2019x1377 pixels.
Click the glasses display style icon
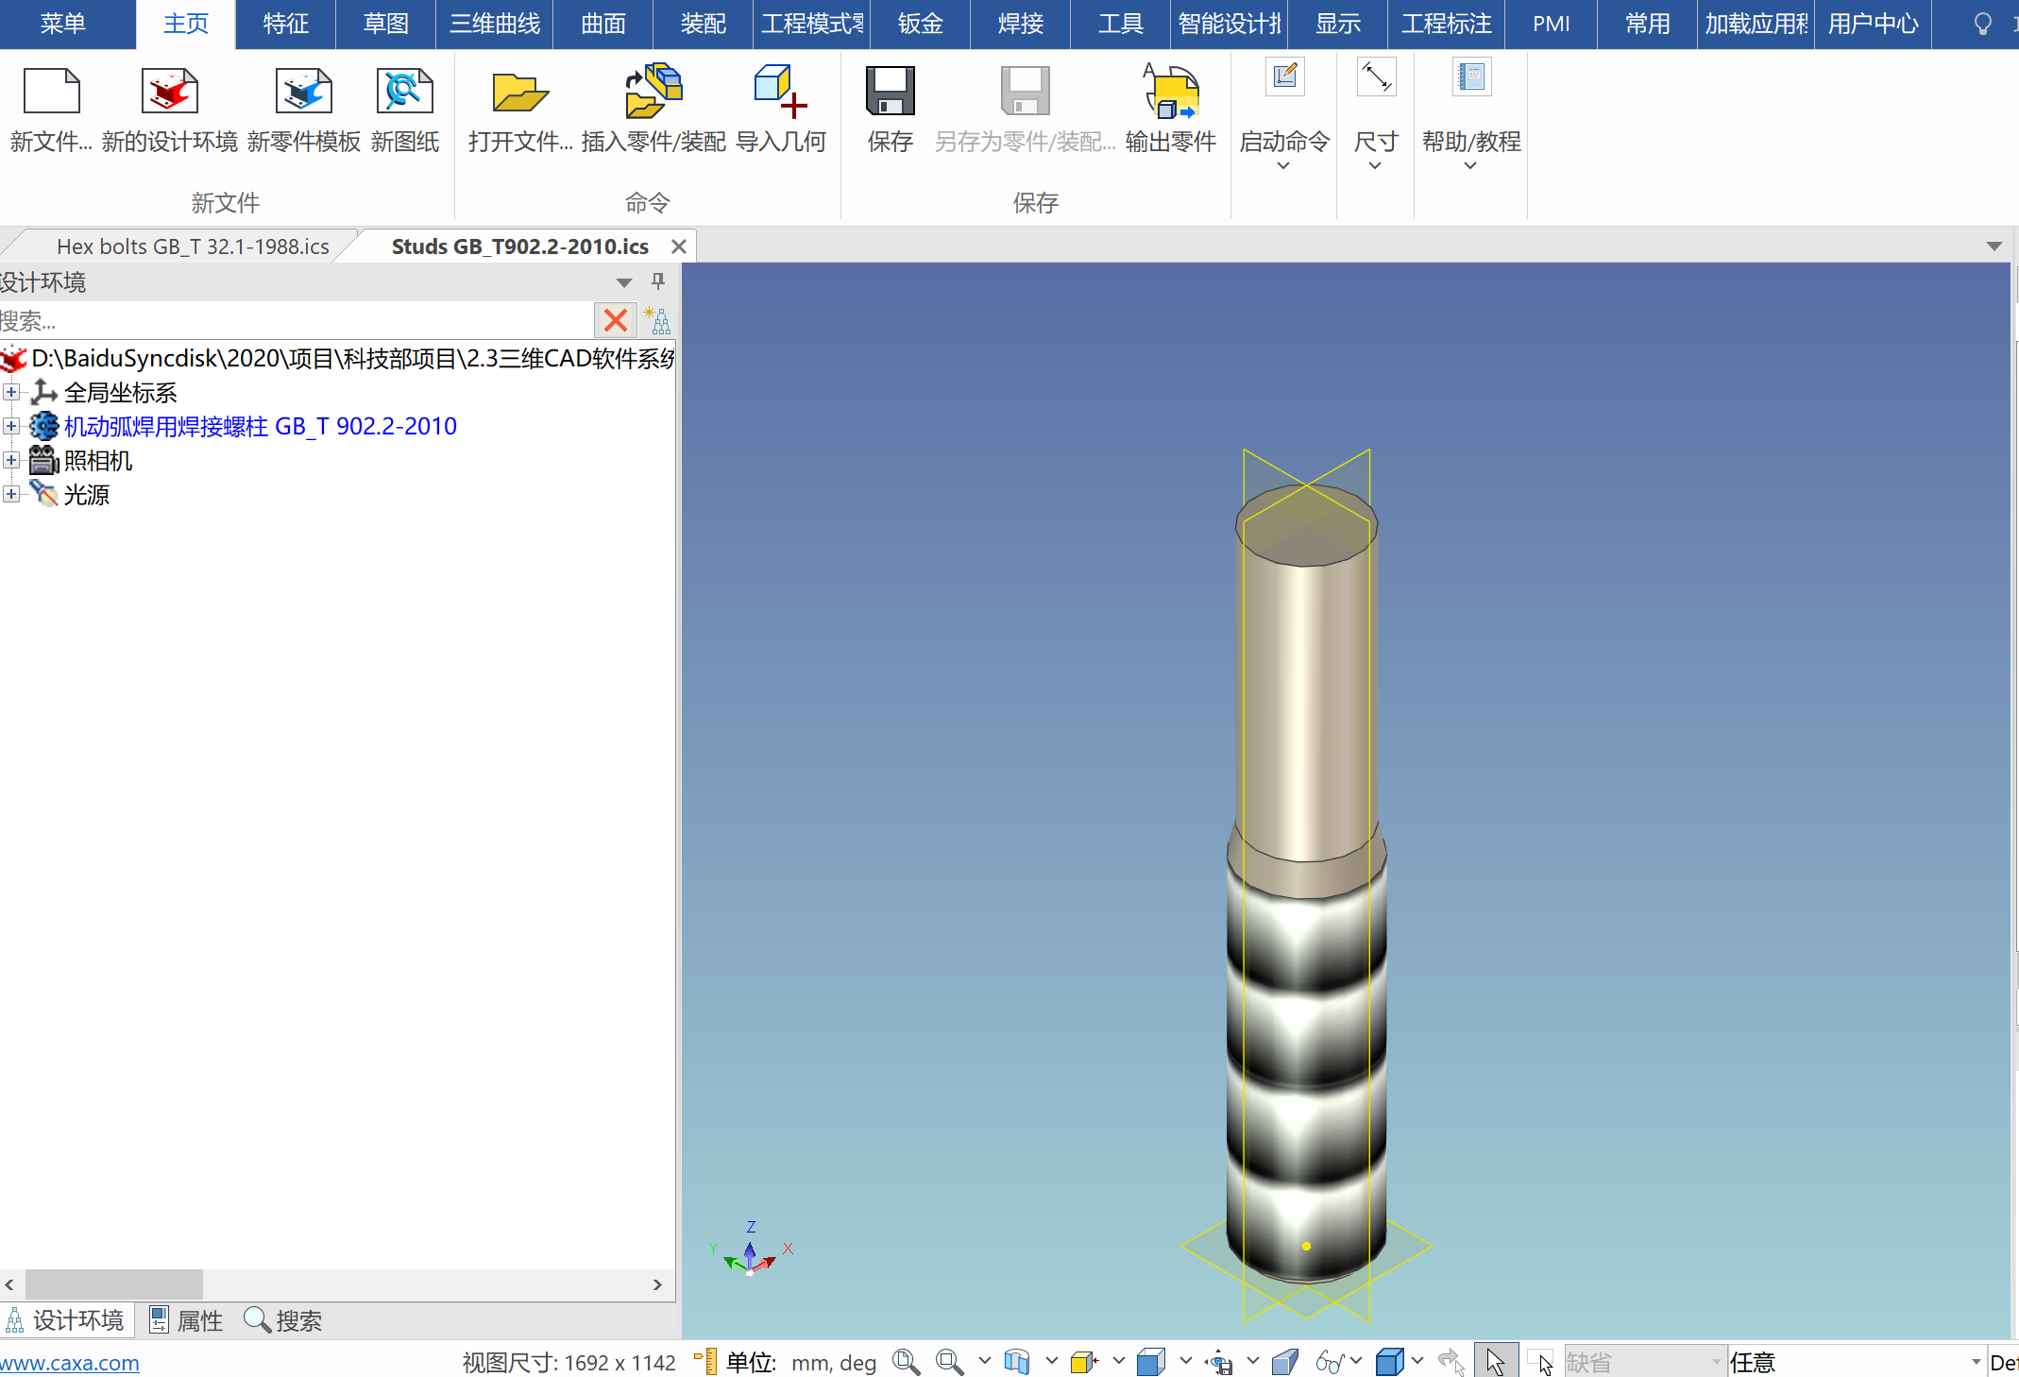coord(1330,1362)
